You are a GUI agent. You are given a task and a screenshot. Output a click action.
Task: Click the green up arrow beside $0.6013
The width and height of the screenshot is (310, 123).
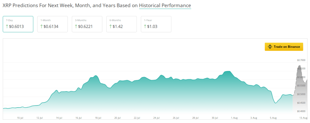[7, 27]
